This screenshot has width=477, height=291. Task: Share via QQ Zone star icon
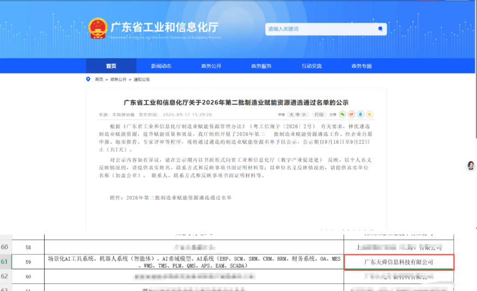(x=369, y=114)
